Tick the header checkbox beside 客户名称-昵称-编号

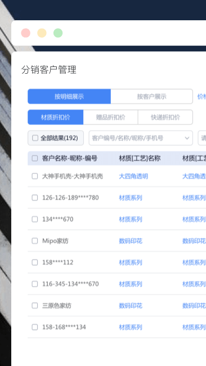click(35, 158)
